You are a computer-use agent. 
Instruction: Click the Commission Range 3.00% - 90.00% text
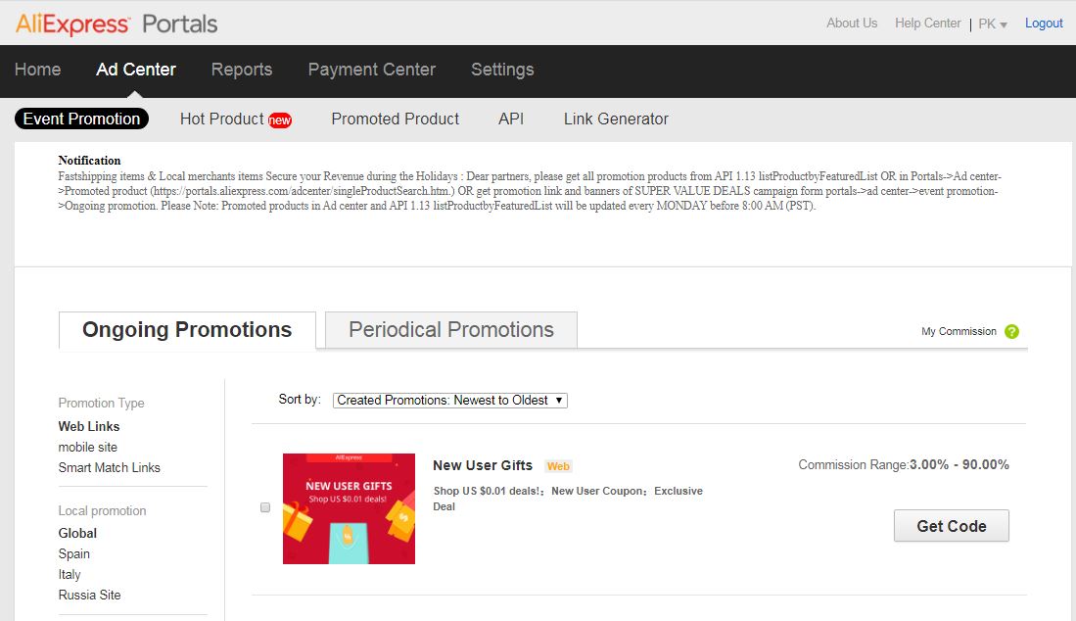click(903, 464)
